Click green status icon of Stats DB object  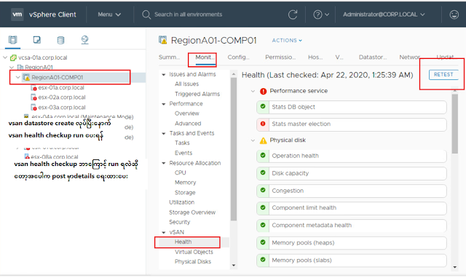point(263,106)
